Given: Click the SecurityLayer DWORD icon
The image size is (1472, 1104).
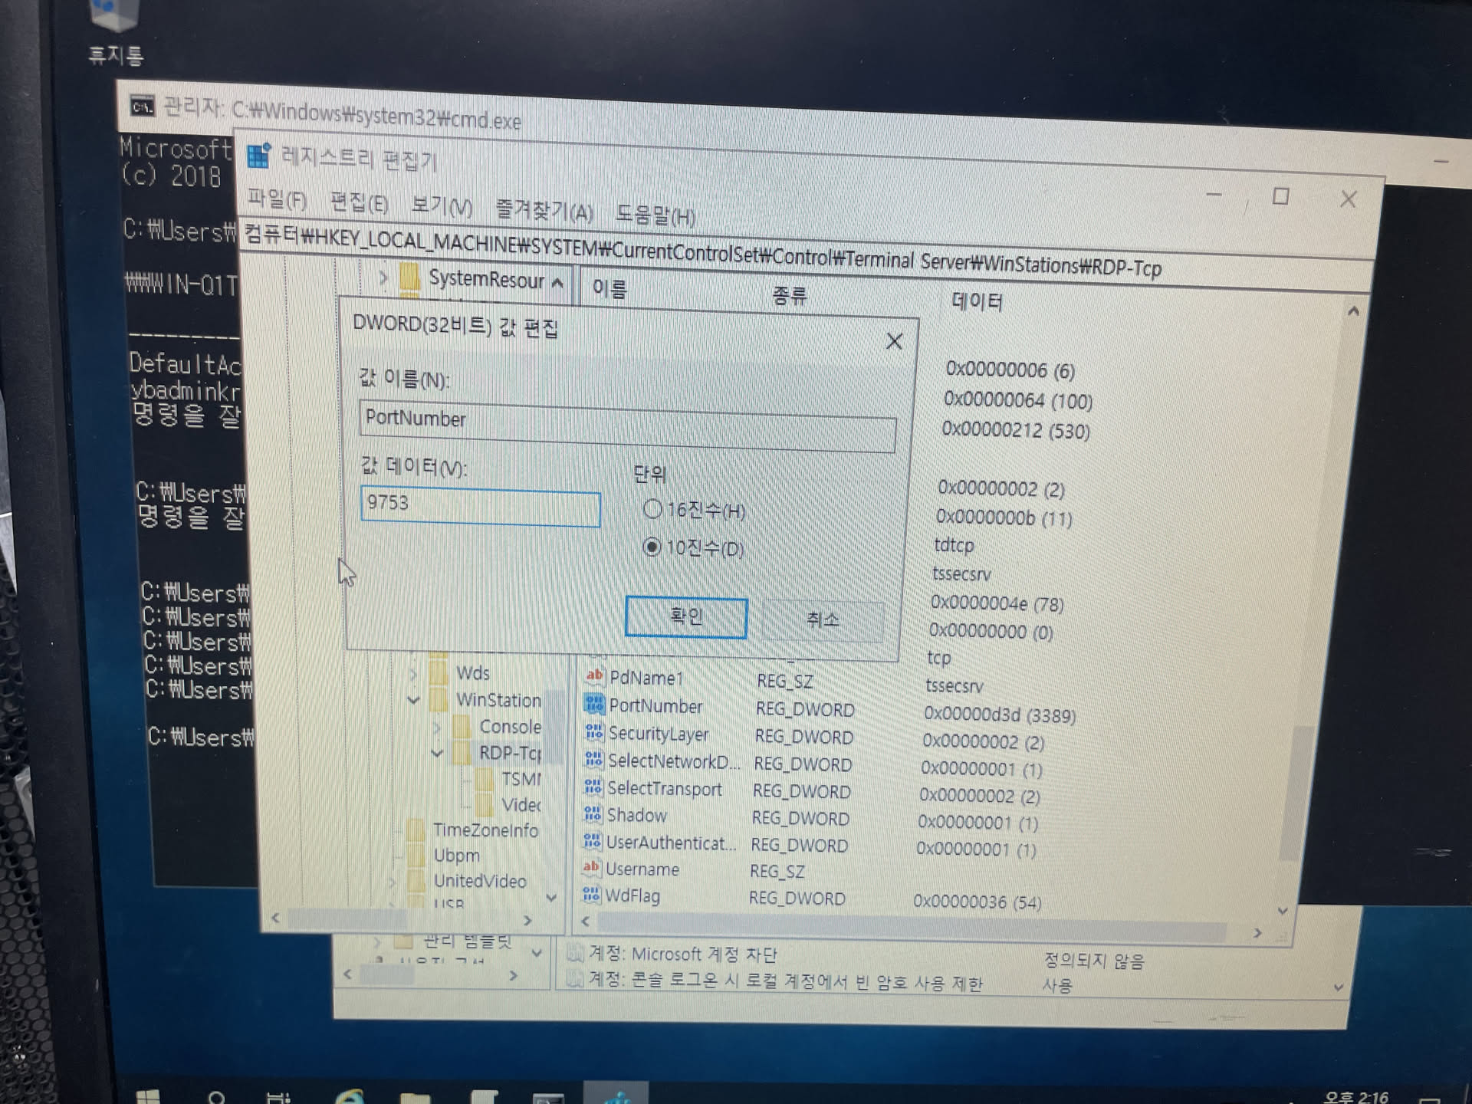Looking at the screenshot, I should click(593, 733).
